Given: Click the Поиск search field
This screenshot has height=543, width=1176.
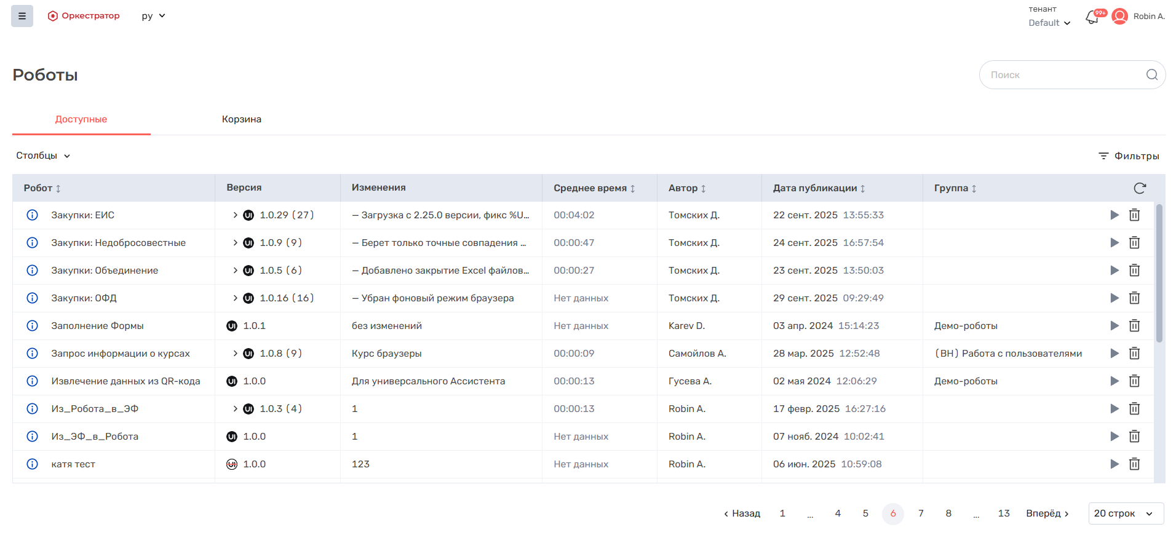Looking at the screenshot, I should tap(1061, 75).
